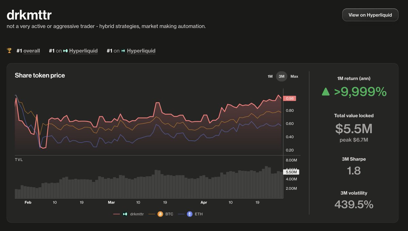Click the gold trophy icon
408x231 pixels.
point(9,51)
